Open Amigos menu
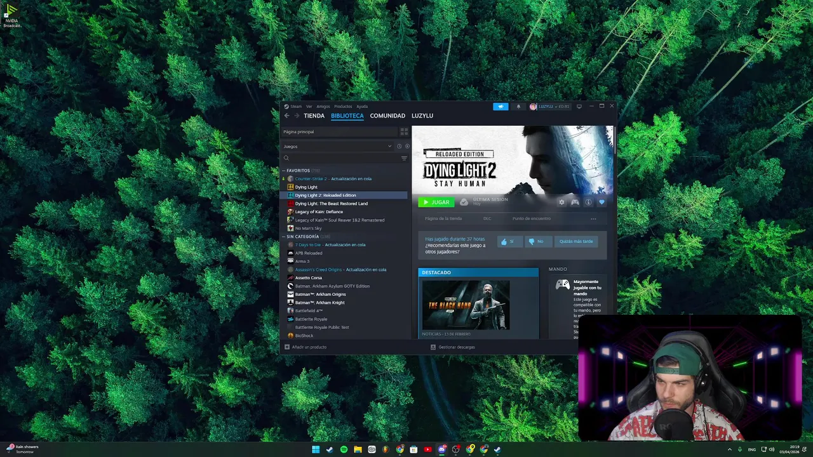Image resolution: width=813 pixels, height=457 pixels. pos(323,107)
